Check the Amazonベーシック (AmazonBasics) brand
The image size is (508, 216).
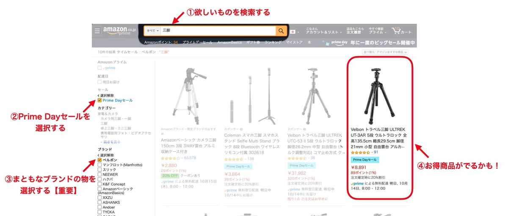pos(99,189)
